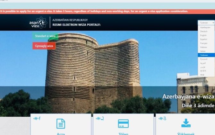
Task: Collapse the Türkmen language dropdown box
Action: pyautogui.click(x=206, y=23)
